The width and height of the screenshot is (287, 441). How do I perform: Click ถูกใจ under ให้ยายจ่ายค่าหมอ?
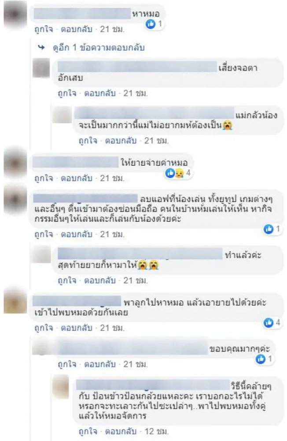tap(44, 178)
